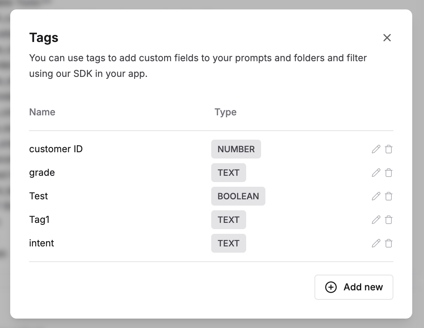Delete the Test tag

pyautogui.click(x=389, y=196)
